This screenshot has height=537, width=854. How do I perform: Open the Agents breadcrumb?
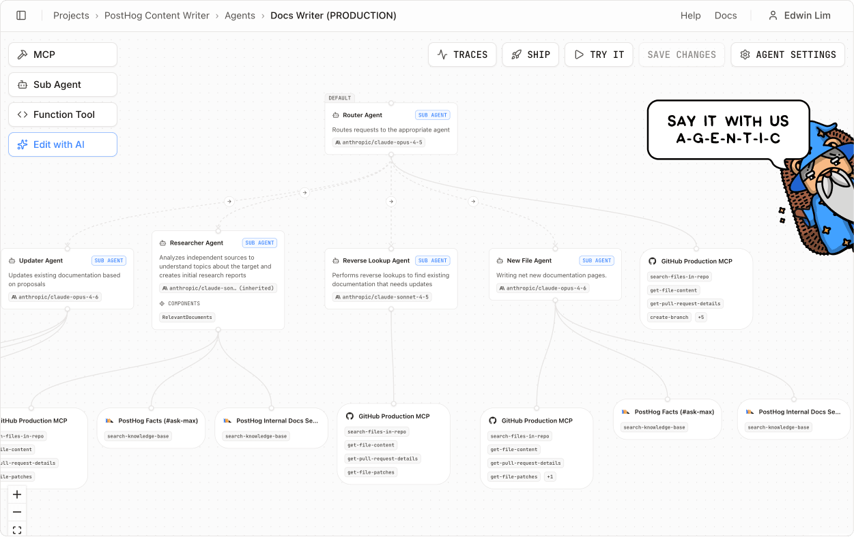click(x=240, y=15)
